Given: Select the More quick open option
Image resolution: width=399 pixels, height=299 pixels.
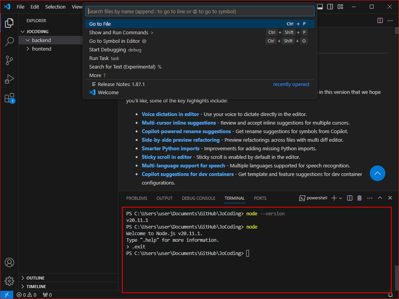Looking at the screenshot, I should [x=200, y=75].
